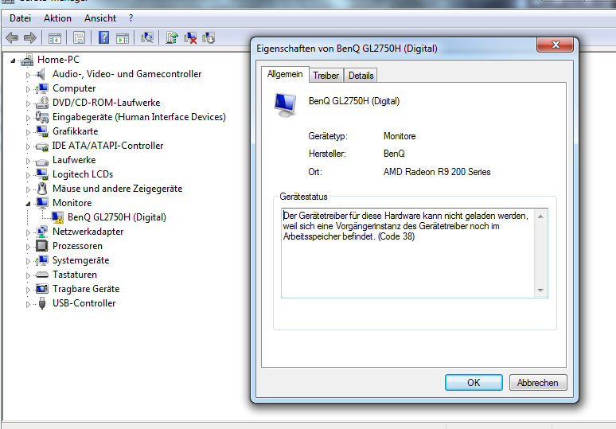Viewport: 616px width, 429px height.
Task: Click the IDE ATA/ATAPI-Controller icon
Action: [x=41, y=146]
